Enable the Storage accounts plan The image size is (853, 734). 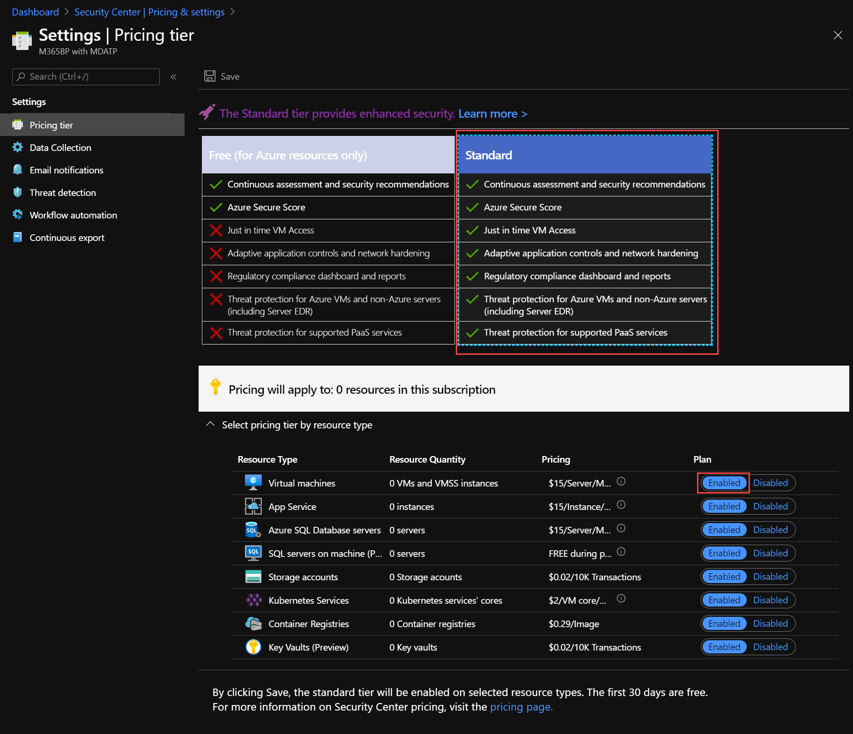724,577
